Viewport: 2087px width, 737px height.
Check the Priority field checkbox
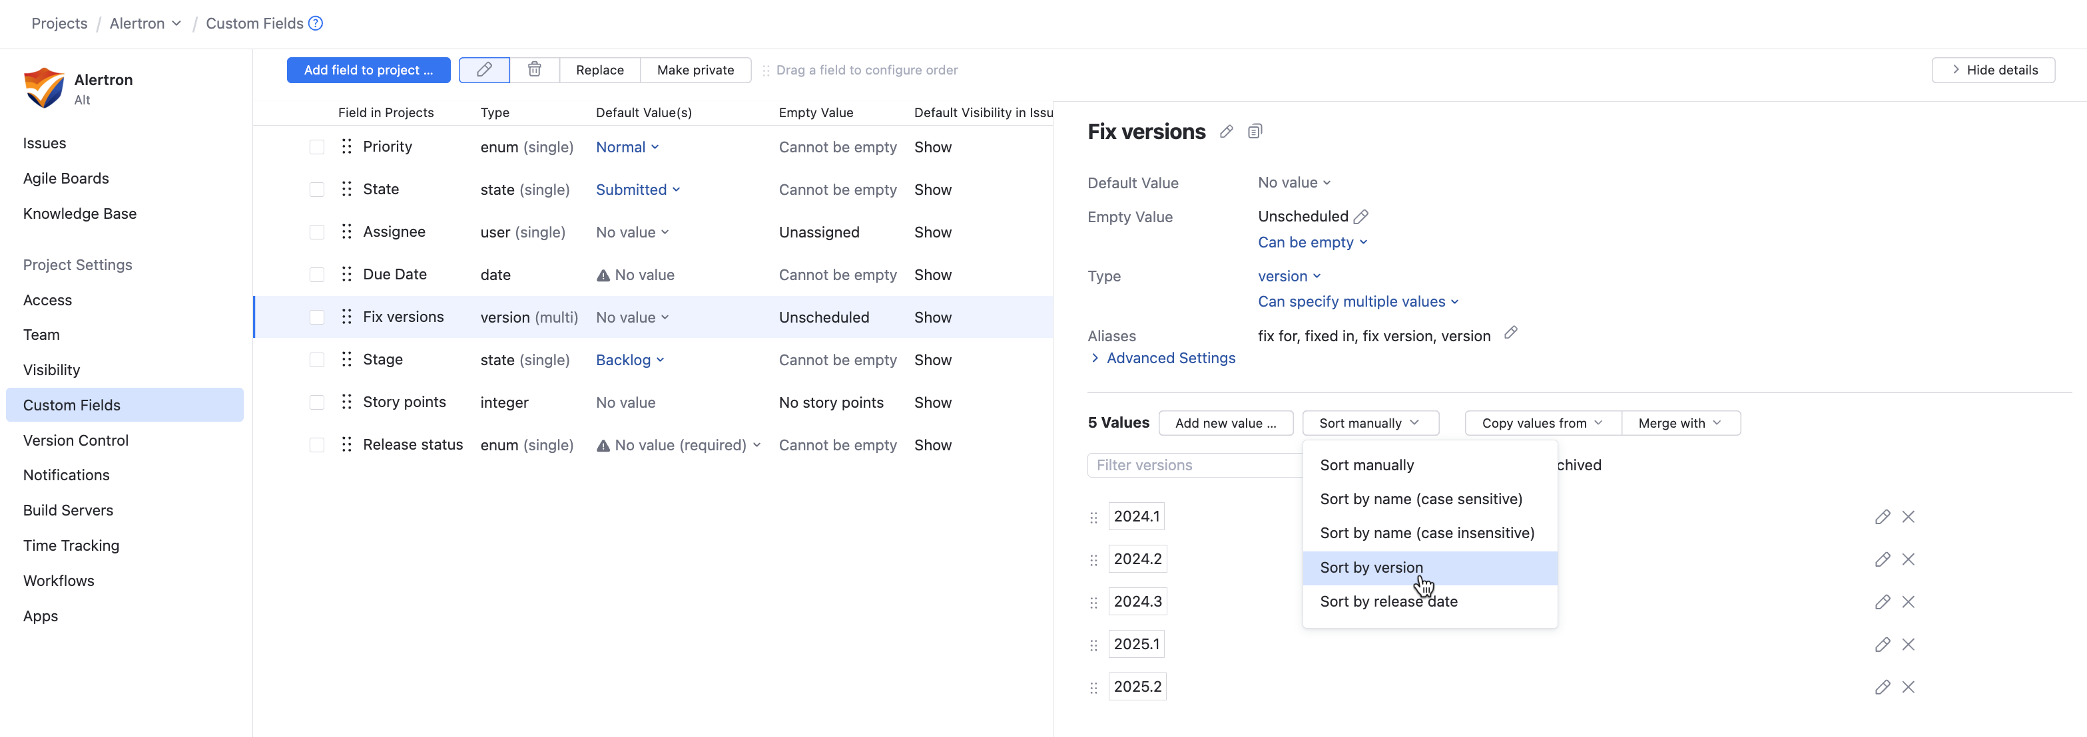[x=317, y=147]
